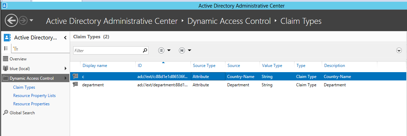Sort by Type column header
The width and height of the screenshot is (407, 136).
point(301,66)
